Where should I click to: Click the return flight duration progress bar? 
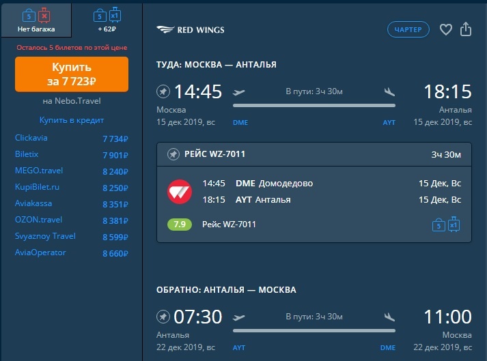click(314, 330)
